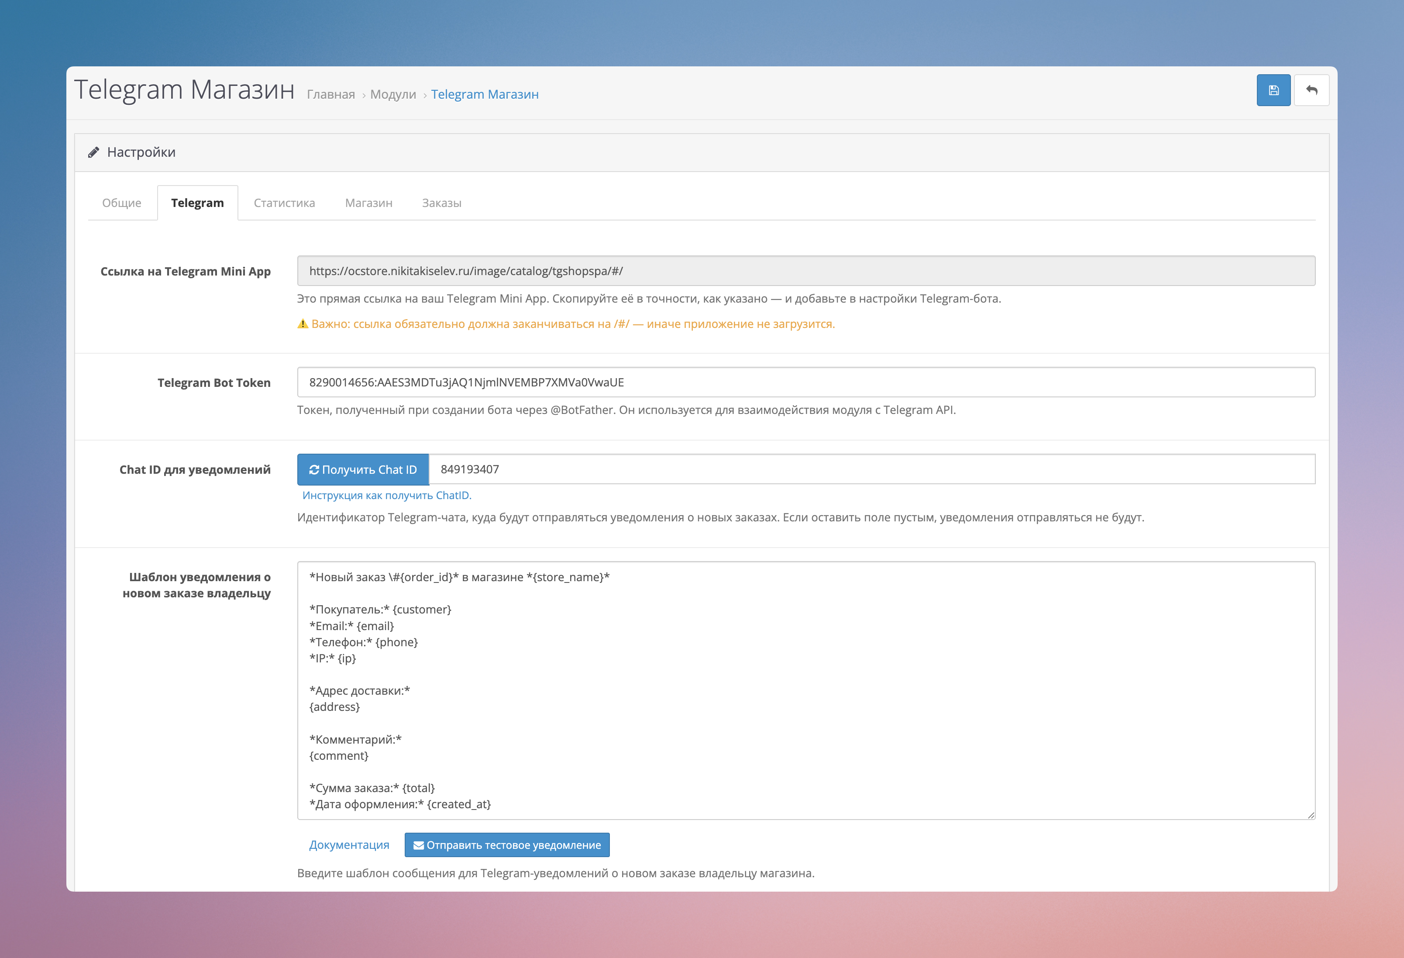
Task: Click the Telegram Магазин page title
Action: pos(184,90)
